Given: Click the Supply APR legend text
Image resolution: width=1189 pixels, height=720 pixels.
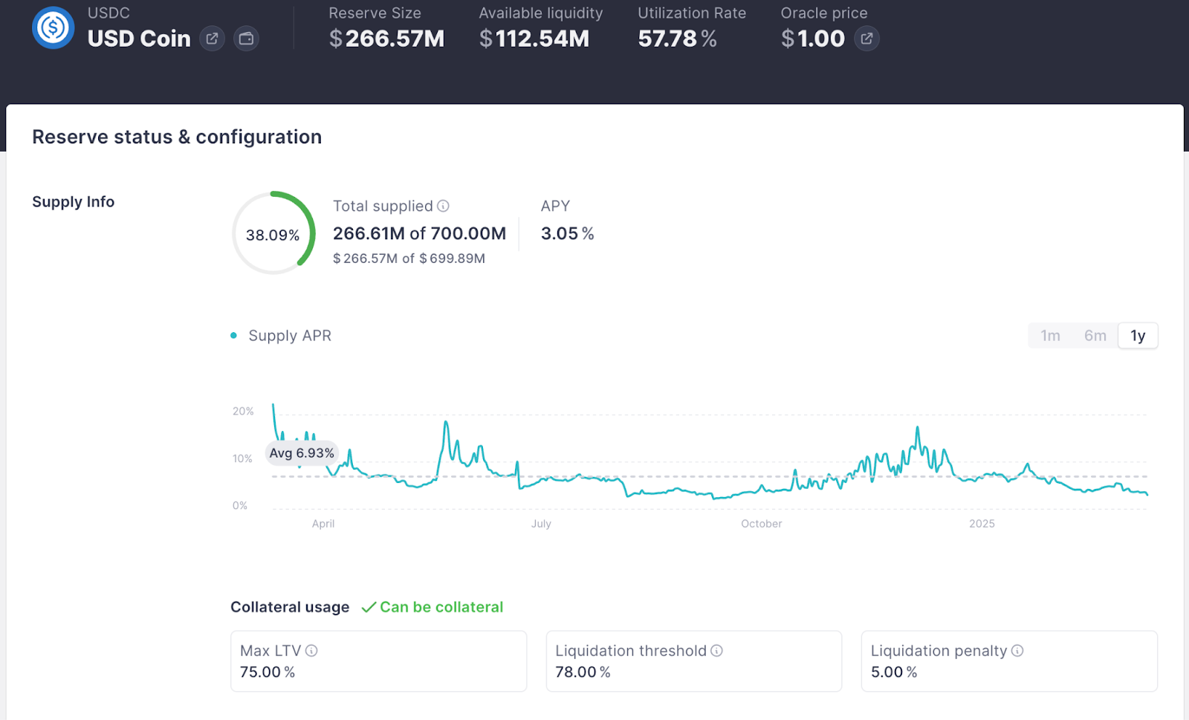Looking at the screenshot, I should click(x=290, y=336).
